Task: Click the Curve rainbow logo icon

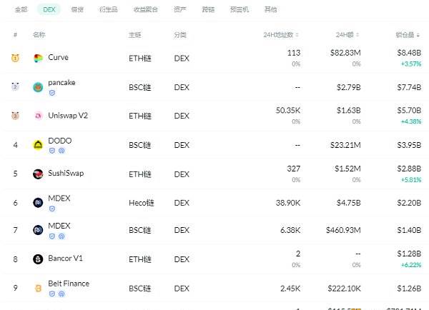Action: pos(38,59)
